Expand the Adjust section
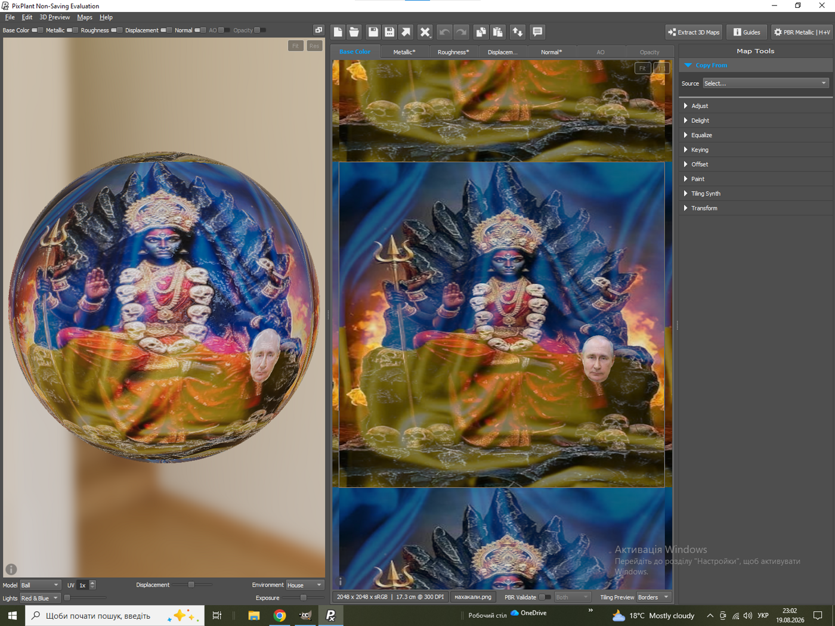The width and height of the screenshot is (835, 626). point(756,106)
